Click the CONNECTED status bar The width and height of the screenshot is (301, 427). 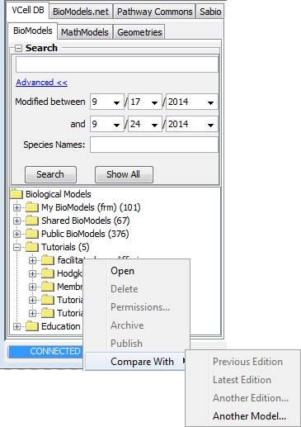45,352
